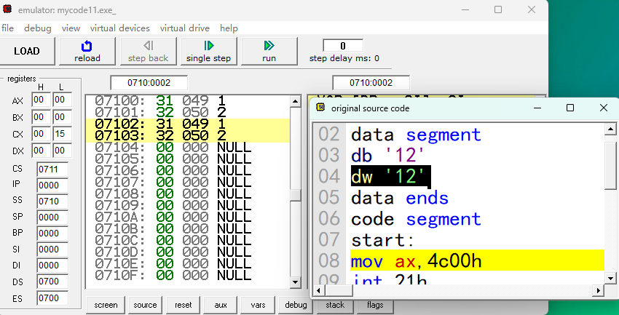The image size is (619, 315).
Task: Click the SP register field
Action: [x=52, y=218]
